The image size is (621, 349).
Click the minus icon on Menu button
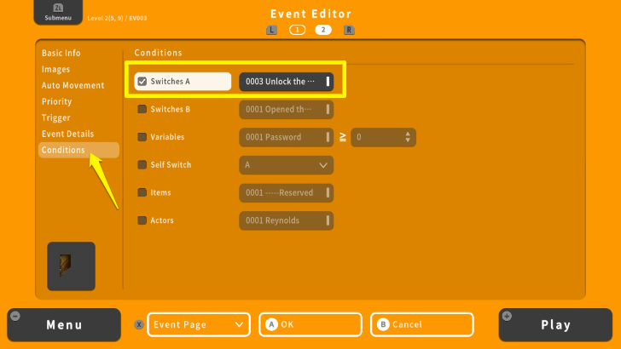[15, 316]
